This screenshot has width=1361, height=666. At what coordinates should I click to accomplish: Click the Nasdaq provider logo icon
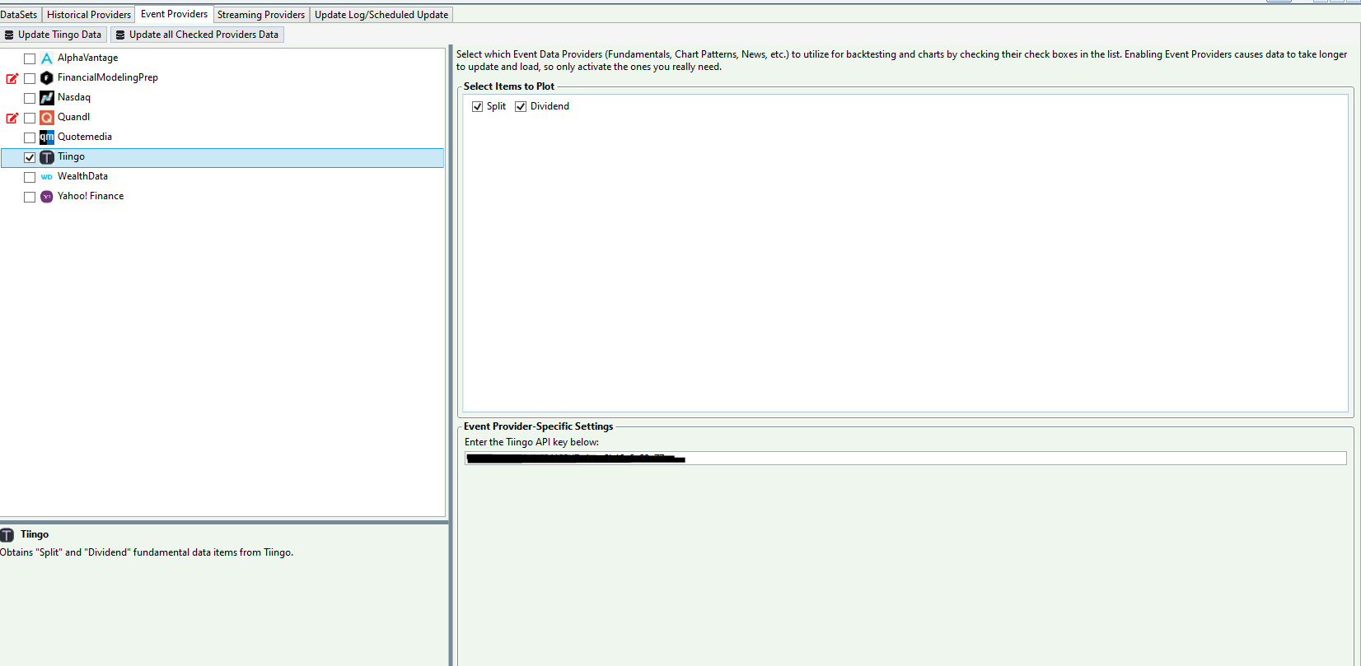tap(47, 98)
